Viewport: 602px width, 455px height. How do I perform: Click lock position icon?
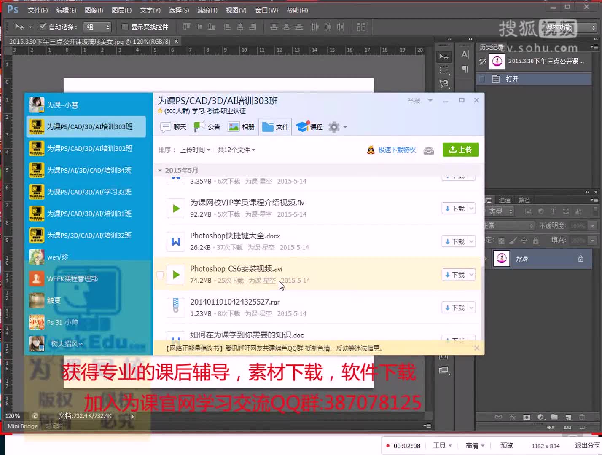point(524,241)
